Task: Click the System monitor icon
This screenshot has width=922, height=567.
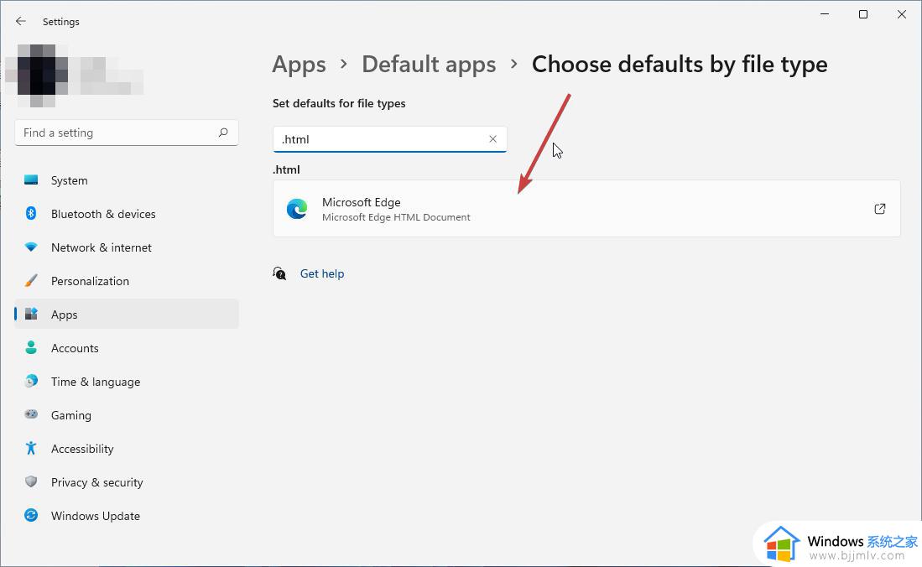Action: click(x=31, y=180)
